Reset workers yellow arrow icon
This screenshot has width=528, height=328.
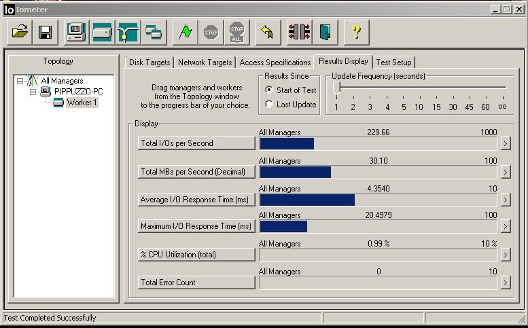268,33
